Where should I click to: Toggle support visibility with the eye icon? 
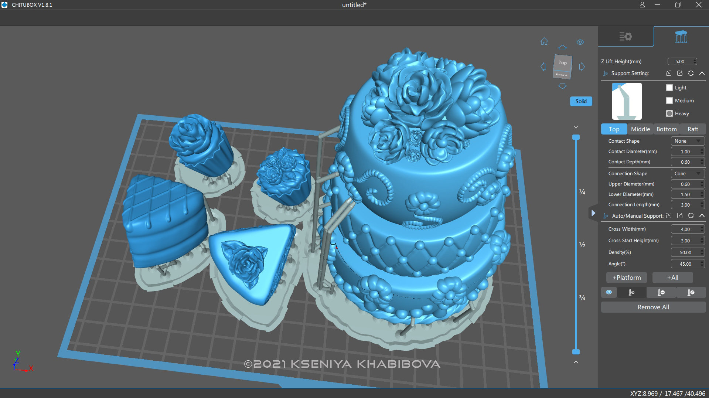tap(609, 292)
